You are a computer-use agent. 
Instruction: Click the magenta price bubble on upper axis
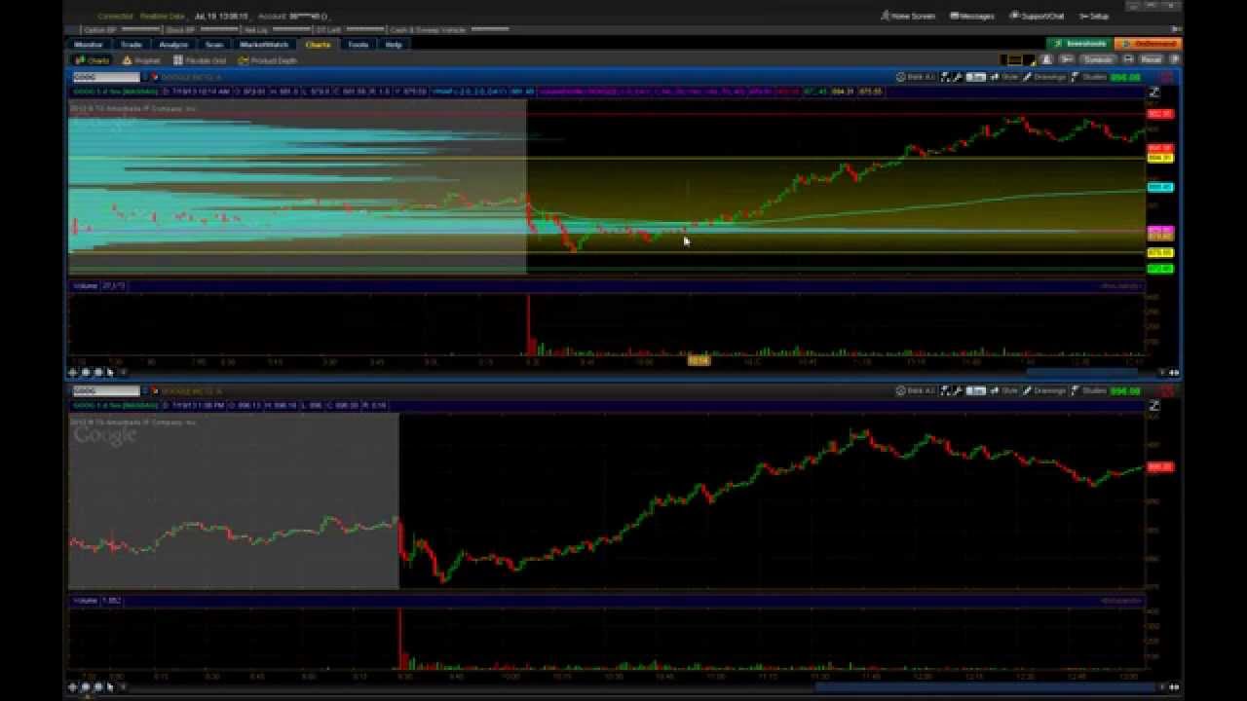1160,231
